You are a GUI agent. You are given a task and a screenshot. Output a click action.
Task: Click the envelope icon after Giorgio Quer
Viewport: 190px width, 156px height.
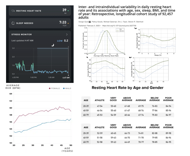pyautogui.click(x=89, y=21)
